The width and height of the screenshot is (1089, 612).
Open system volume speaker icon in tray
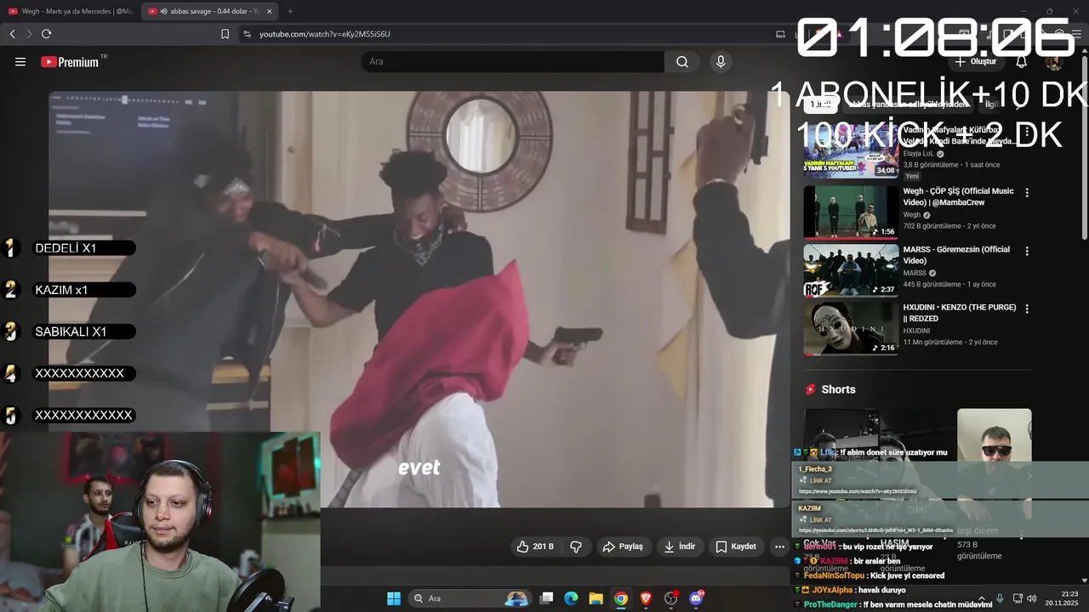(1032, 598)
